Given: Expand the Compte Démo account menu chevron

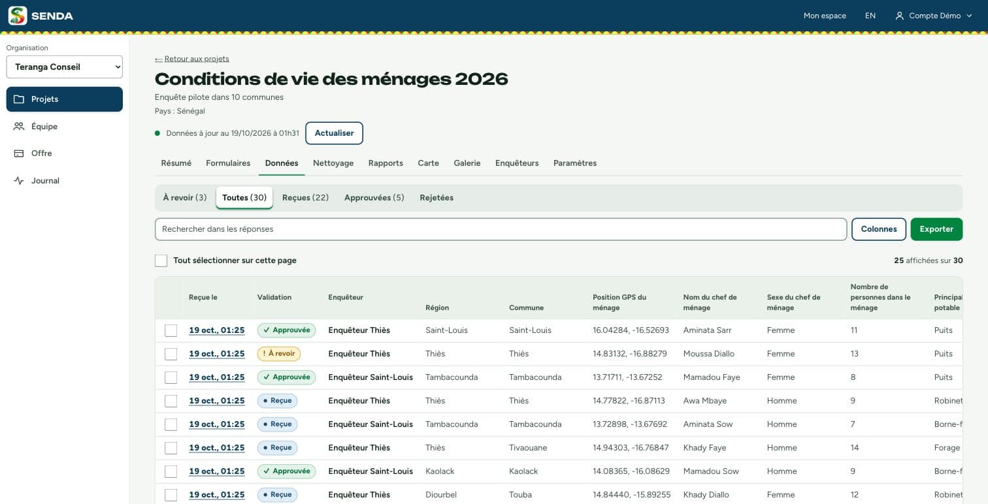Looking at the screenshot, I should (969, 16).
